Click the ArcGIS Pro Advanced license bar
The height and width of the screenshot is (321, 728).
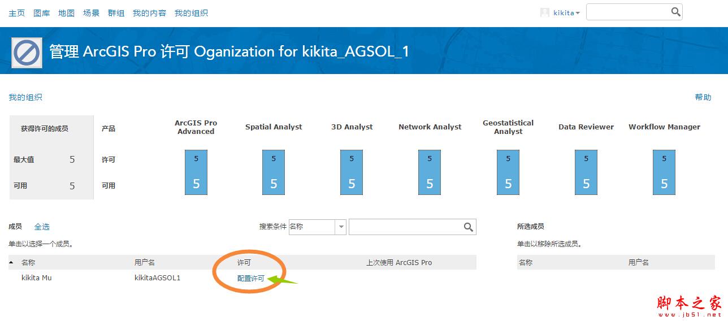pyautogui.click(x=196, y=172)
